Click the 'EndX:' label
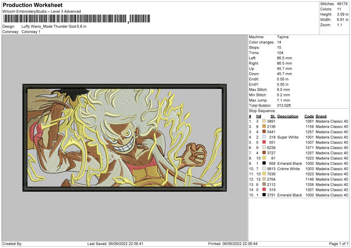Viewport: 351px width, 248px height. 254,79
